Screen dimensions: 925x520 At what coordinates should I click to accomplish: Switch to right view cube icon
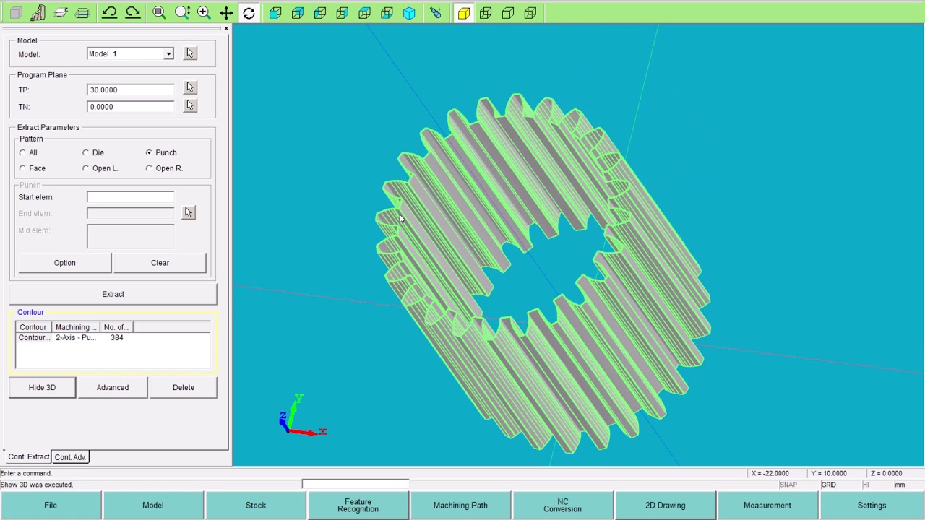[x=343, y=12]
